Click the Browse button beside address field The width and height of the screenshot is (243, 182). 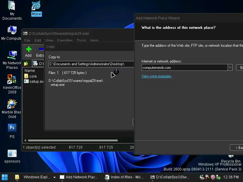pos(240,68)
